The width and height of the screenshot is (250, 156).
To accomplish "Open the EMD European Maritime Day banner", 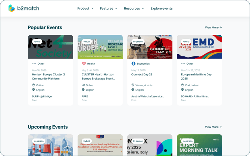I will coord(200,47).
